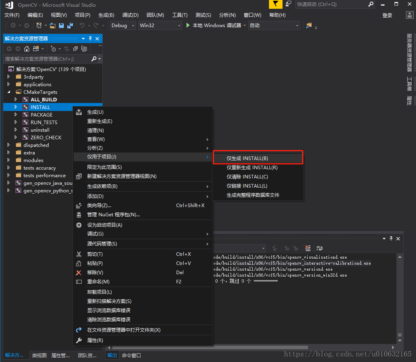Choose 仅重新生成 INSTALL(R)
Screen dimensions: 416x362
pos(258,168)
